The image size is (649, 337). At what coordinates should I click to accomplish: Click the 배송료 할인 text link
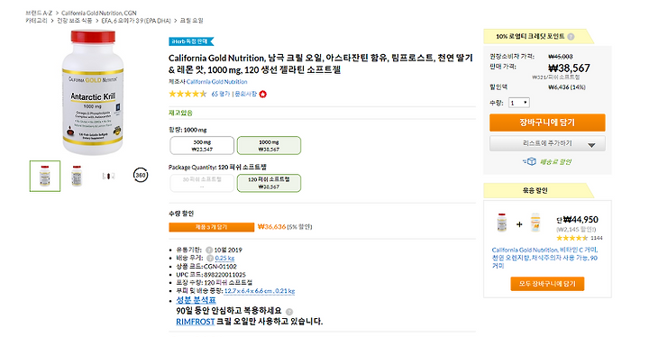click(x=555, y=161)
